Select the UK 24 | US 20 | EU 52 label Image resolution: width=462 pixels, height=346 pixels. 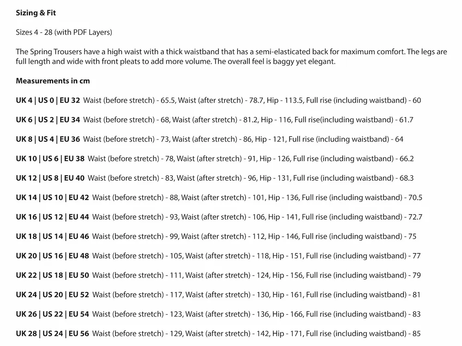coord(52,294)
